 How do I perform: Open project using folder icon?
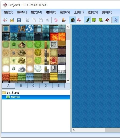[x=12, y=20]
